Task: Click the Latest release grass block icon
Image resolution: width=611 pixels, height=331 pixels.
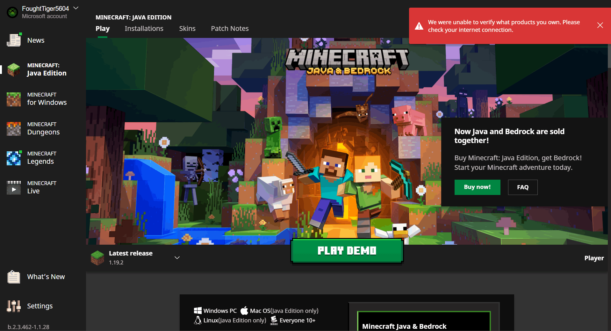Action: pos(97,258)
